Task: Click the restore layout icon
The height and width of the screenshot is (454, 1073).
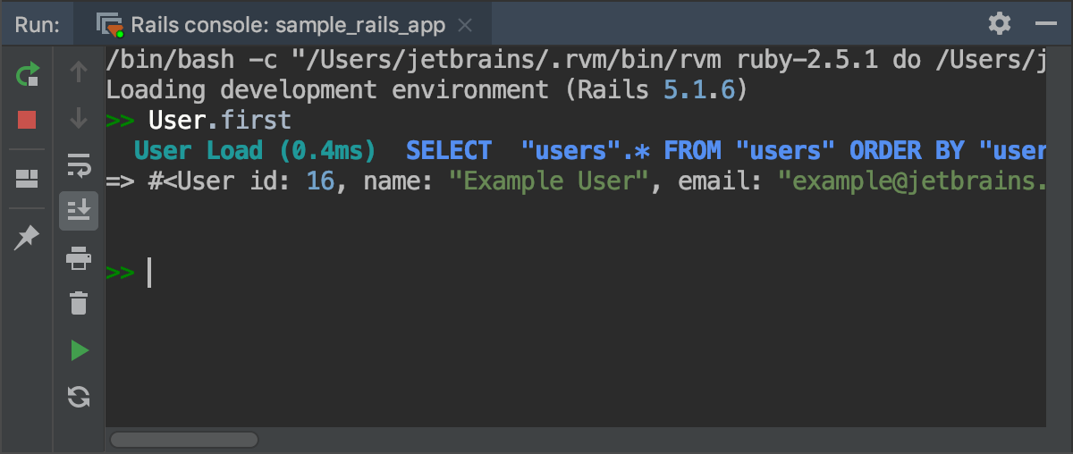Action: pyautogui.click(x=27, y=179)
